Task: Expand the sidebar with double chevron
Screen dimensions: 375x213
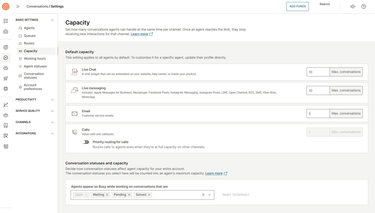Action: point(18,7)
